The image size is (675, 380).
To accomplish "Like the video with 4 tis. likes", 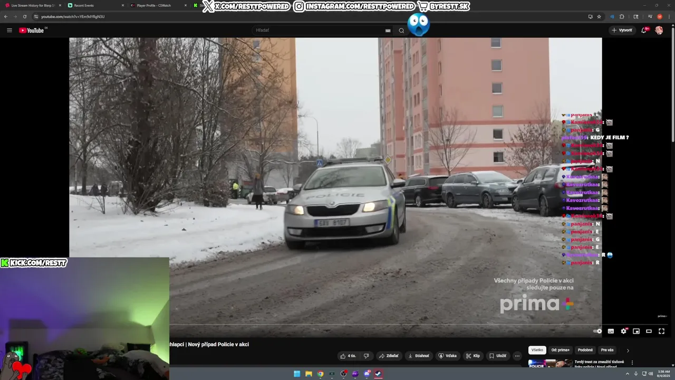I will point(348,356).
